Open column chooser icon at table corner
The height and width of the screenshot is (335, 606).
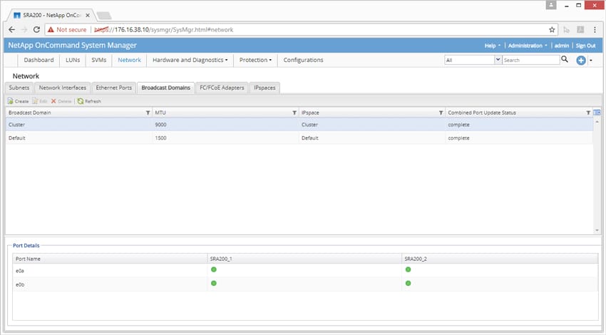point(597,113)
